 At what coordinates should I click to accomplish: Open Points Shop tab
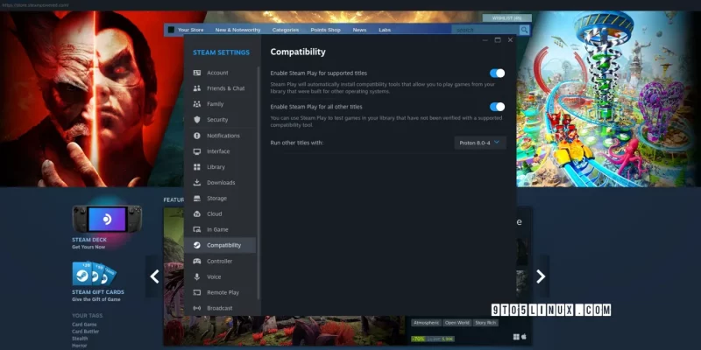point(325,30)
